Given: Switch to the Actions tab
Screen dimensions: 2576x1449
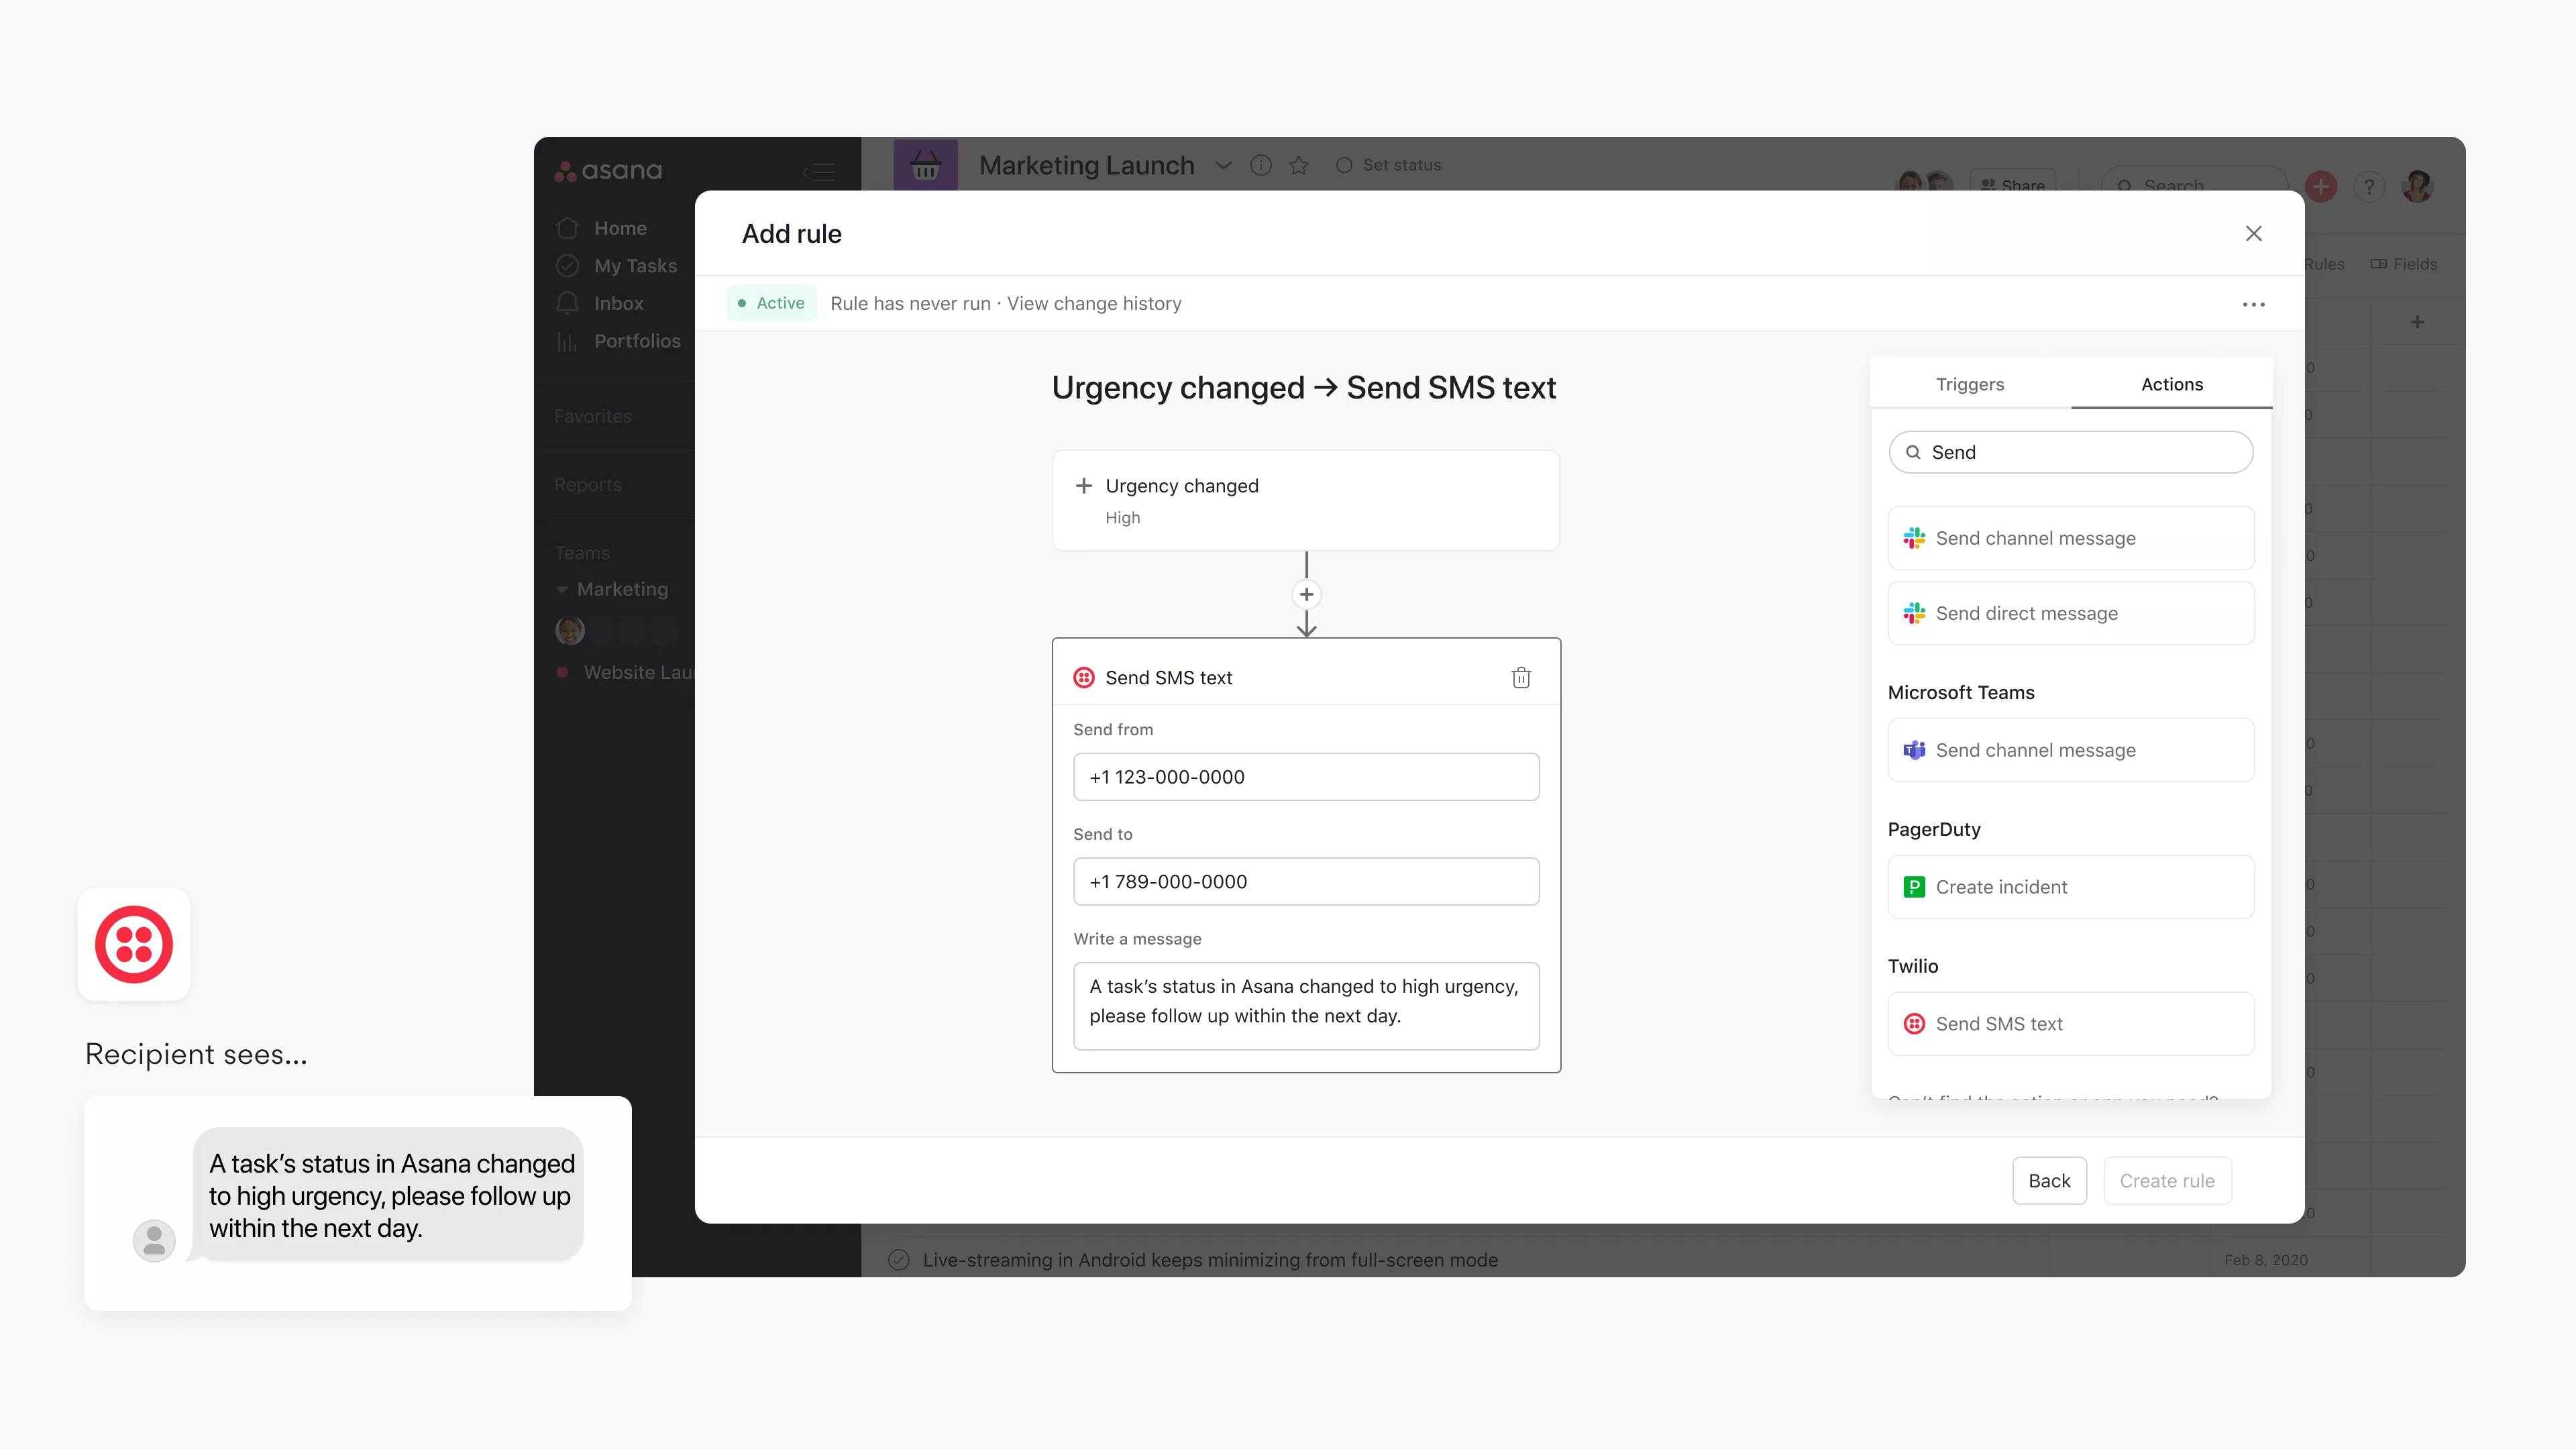Looking at the screenshot, I should point(2171,384).
